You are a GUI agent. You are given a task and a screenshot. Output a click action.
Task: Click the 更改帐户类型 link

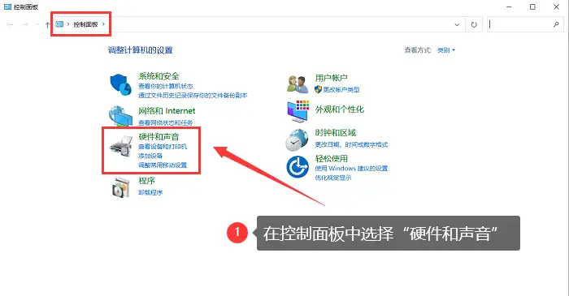tap(341, 89)
